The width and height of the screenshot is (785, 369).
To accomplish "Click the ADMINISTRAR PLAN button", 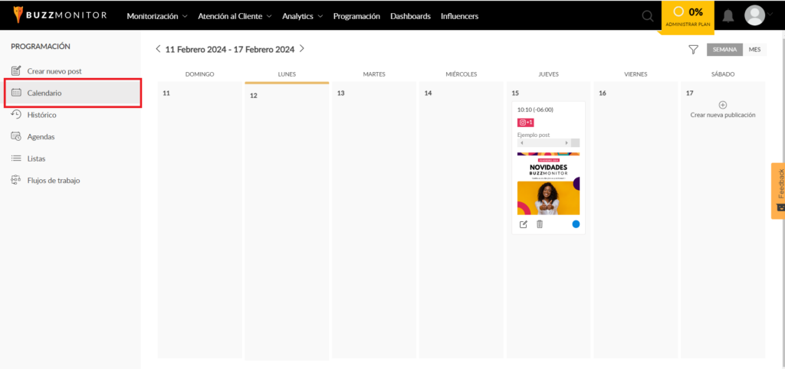I will tap(688, 17).
